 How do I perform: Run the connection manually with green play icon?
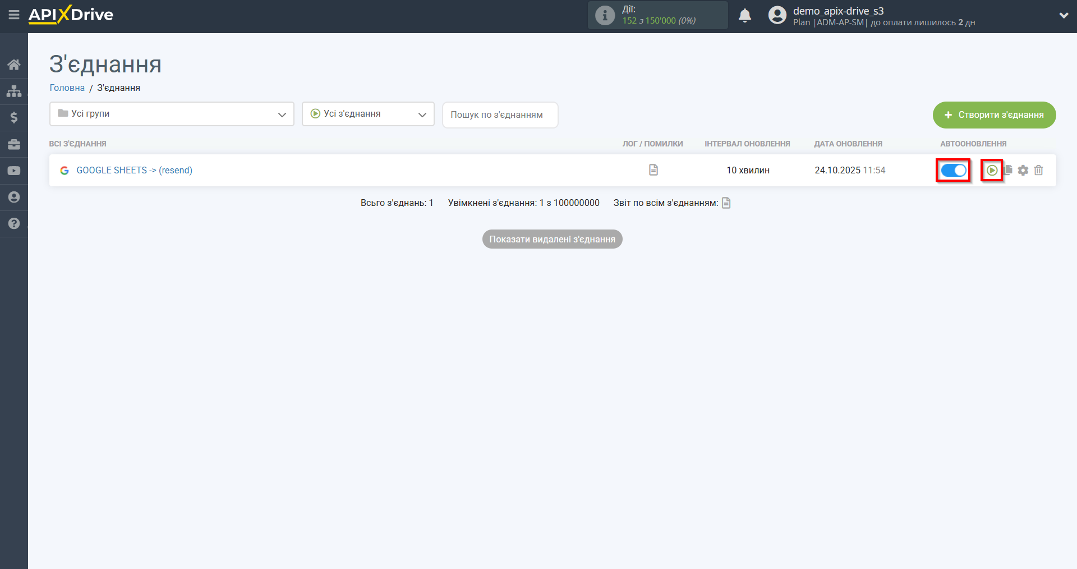tap(993, 170)
